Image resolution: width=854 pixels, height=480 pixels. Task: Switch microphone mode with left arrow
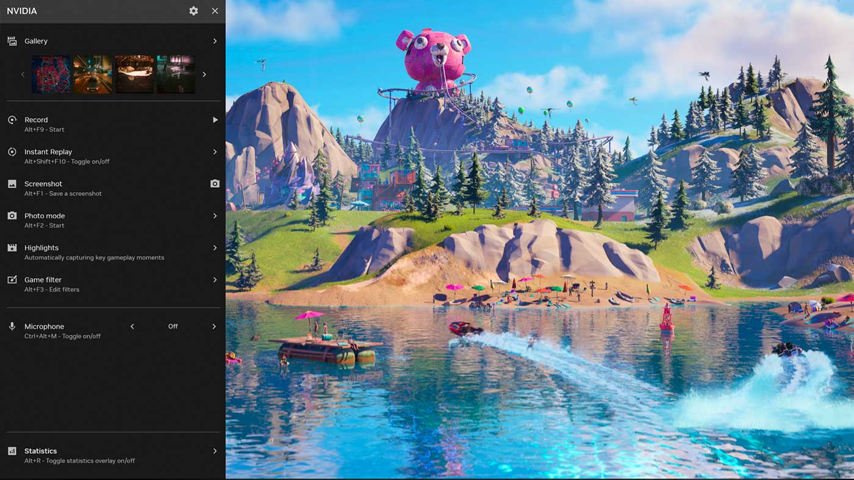[x=132, y=326]
